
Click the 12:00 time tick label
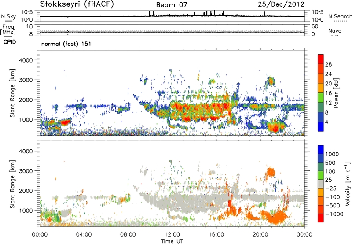172,235
